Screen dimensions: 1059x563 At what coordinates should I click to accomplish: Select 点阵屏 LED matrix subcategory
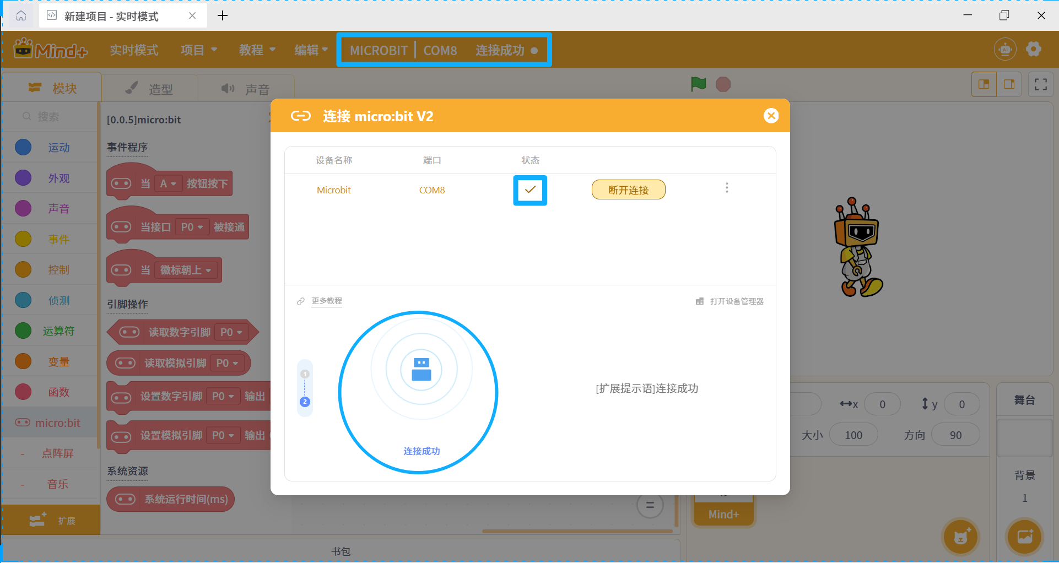[50, 453]
